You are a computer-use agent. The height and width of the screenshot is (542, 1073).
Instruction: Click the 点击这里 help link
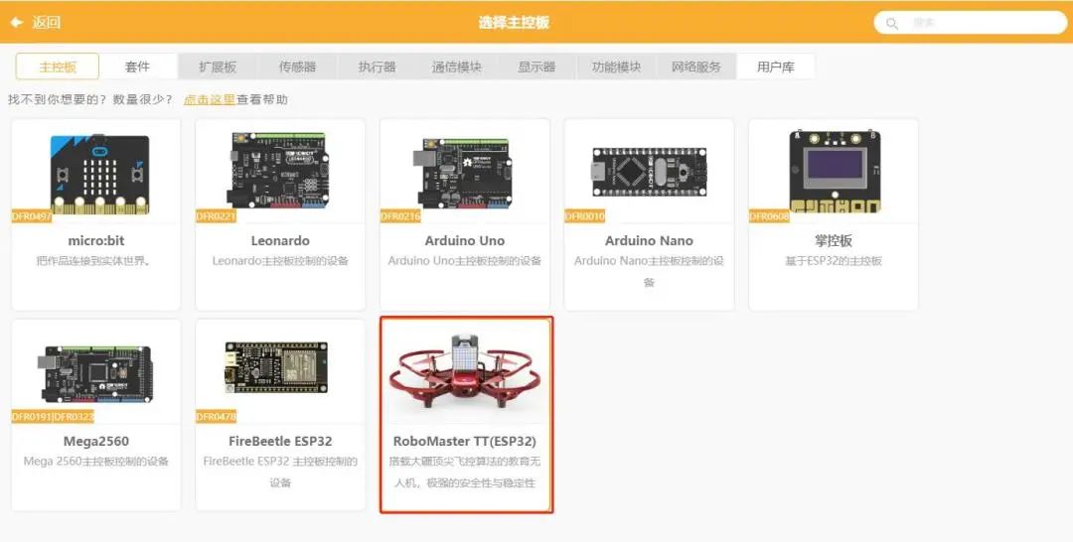(x=210, y=100)
